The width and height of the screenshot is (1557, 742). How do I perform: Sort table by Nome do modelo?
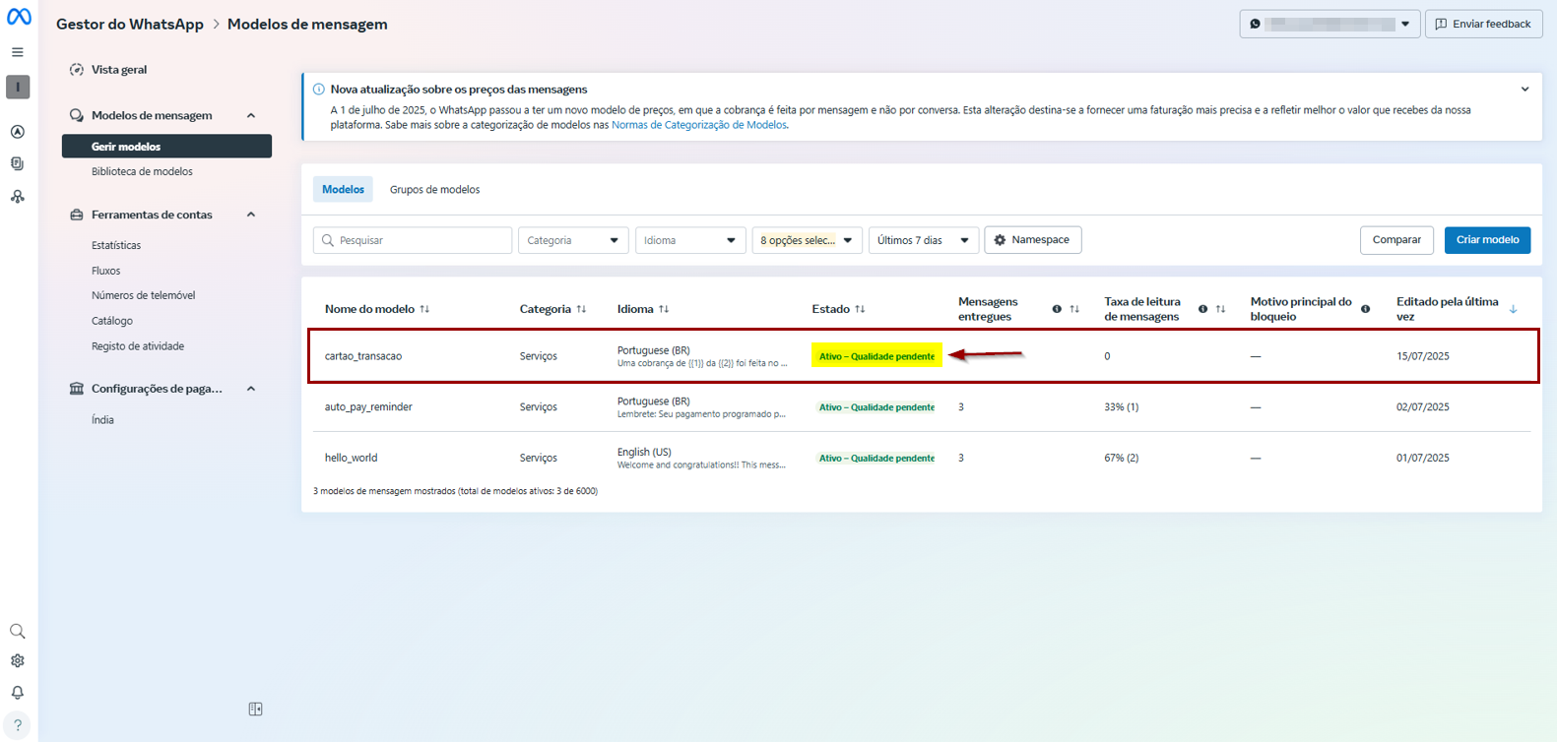coord(424,309)
